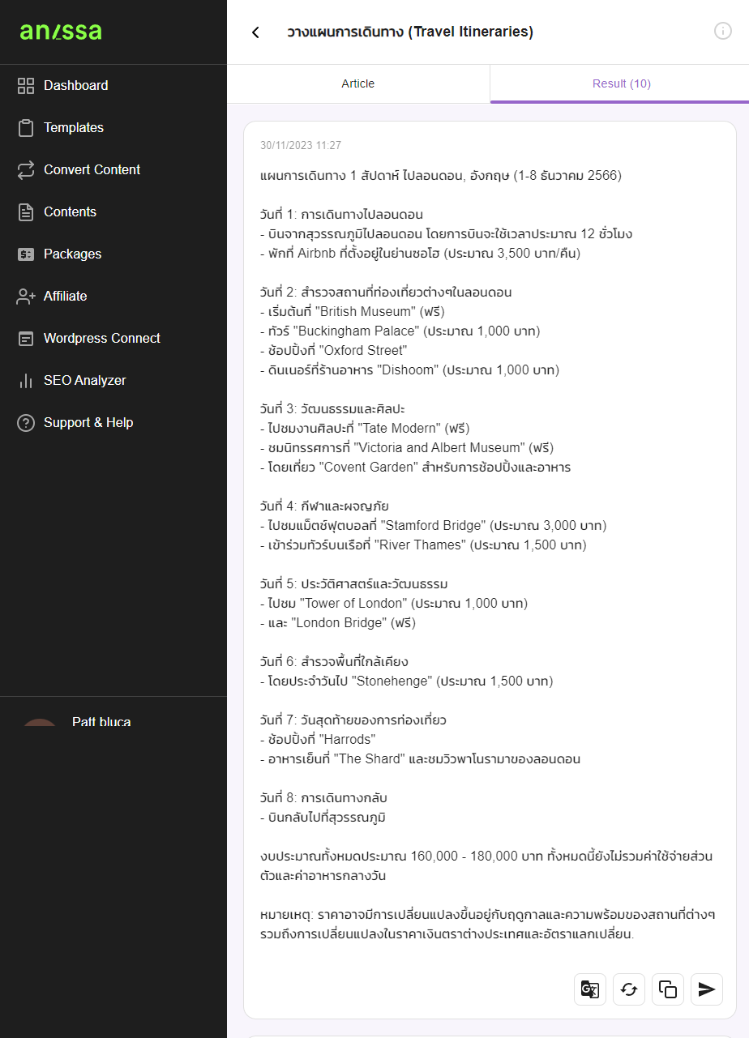Open SEO Analyzer menu item
The width and height of the screenshot is (749, 1038).
(113, 380)
